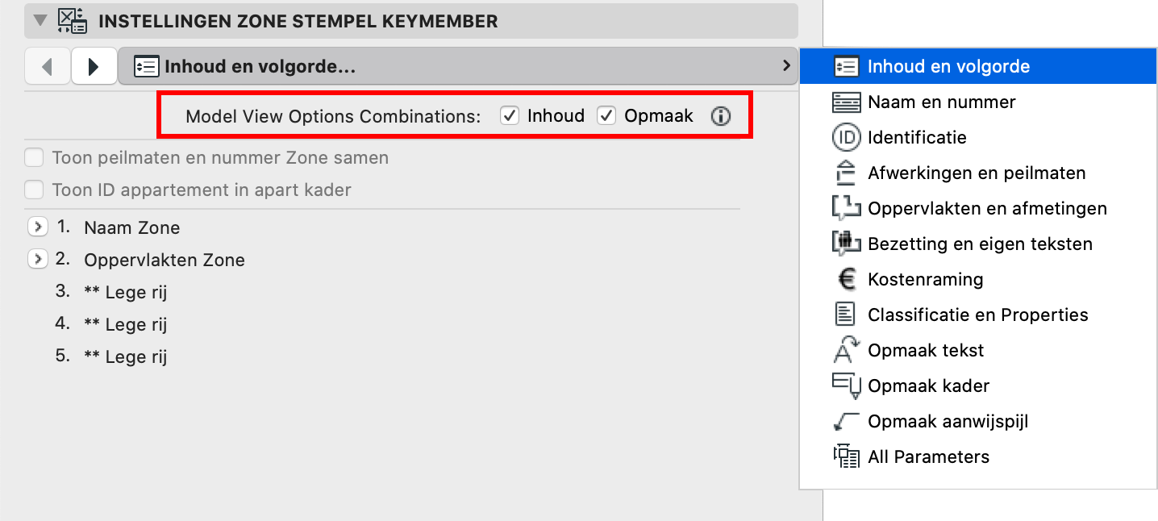Enable Toon peilmaten en nummer Zone samen
The width and height of the screenshot is (1158, 521).
34,158
